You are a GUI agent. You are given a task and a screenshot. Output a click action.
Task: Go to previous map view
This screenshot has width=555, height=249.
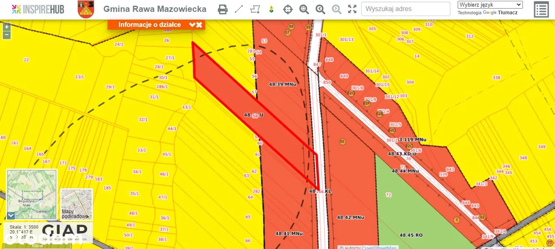point(320,9)
